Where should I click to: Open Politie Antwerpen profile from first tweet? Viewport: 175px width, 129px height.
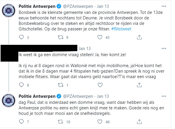click(x=37, y=6)
